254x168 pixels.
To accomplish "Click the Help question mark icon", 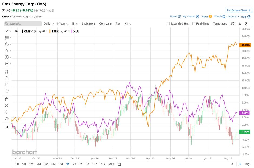I will click(x=249, y=17).
